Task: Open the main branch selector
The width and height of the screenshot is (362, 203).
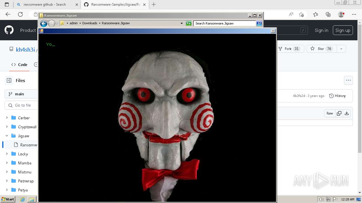Action: 21,94
